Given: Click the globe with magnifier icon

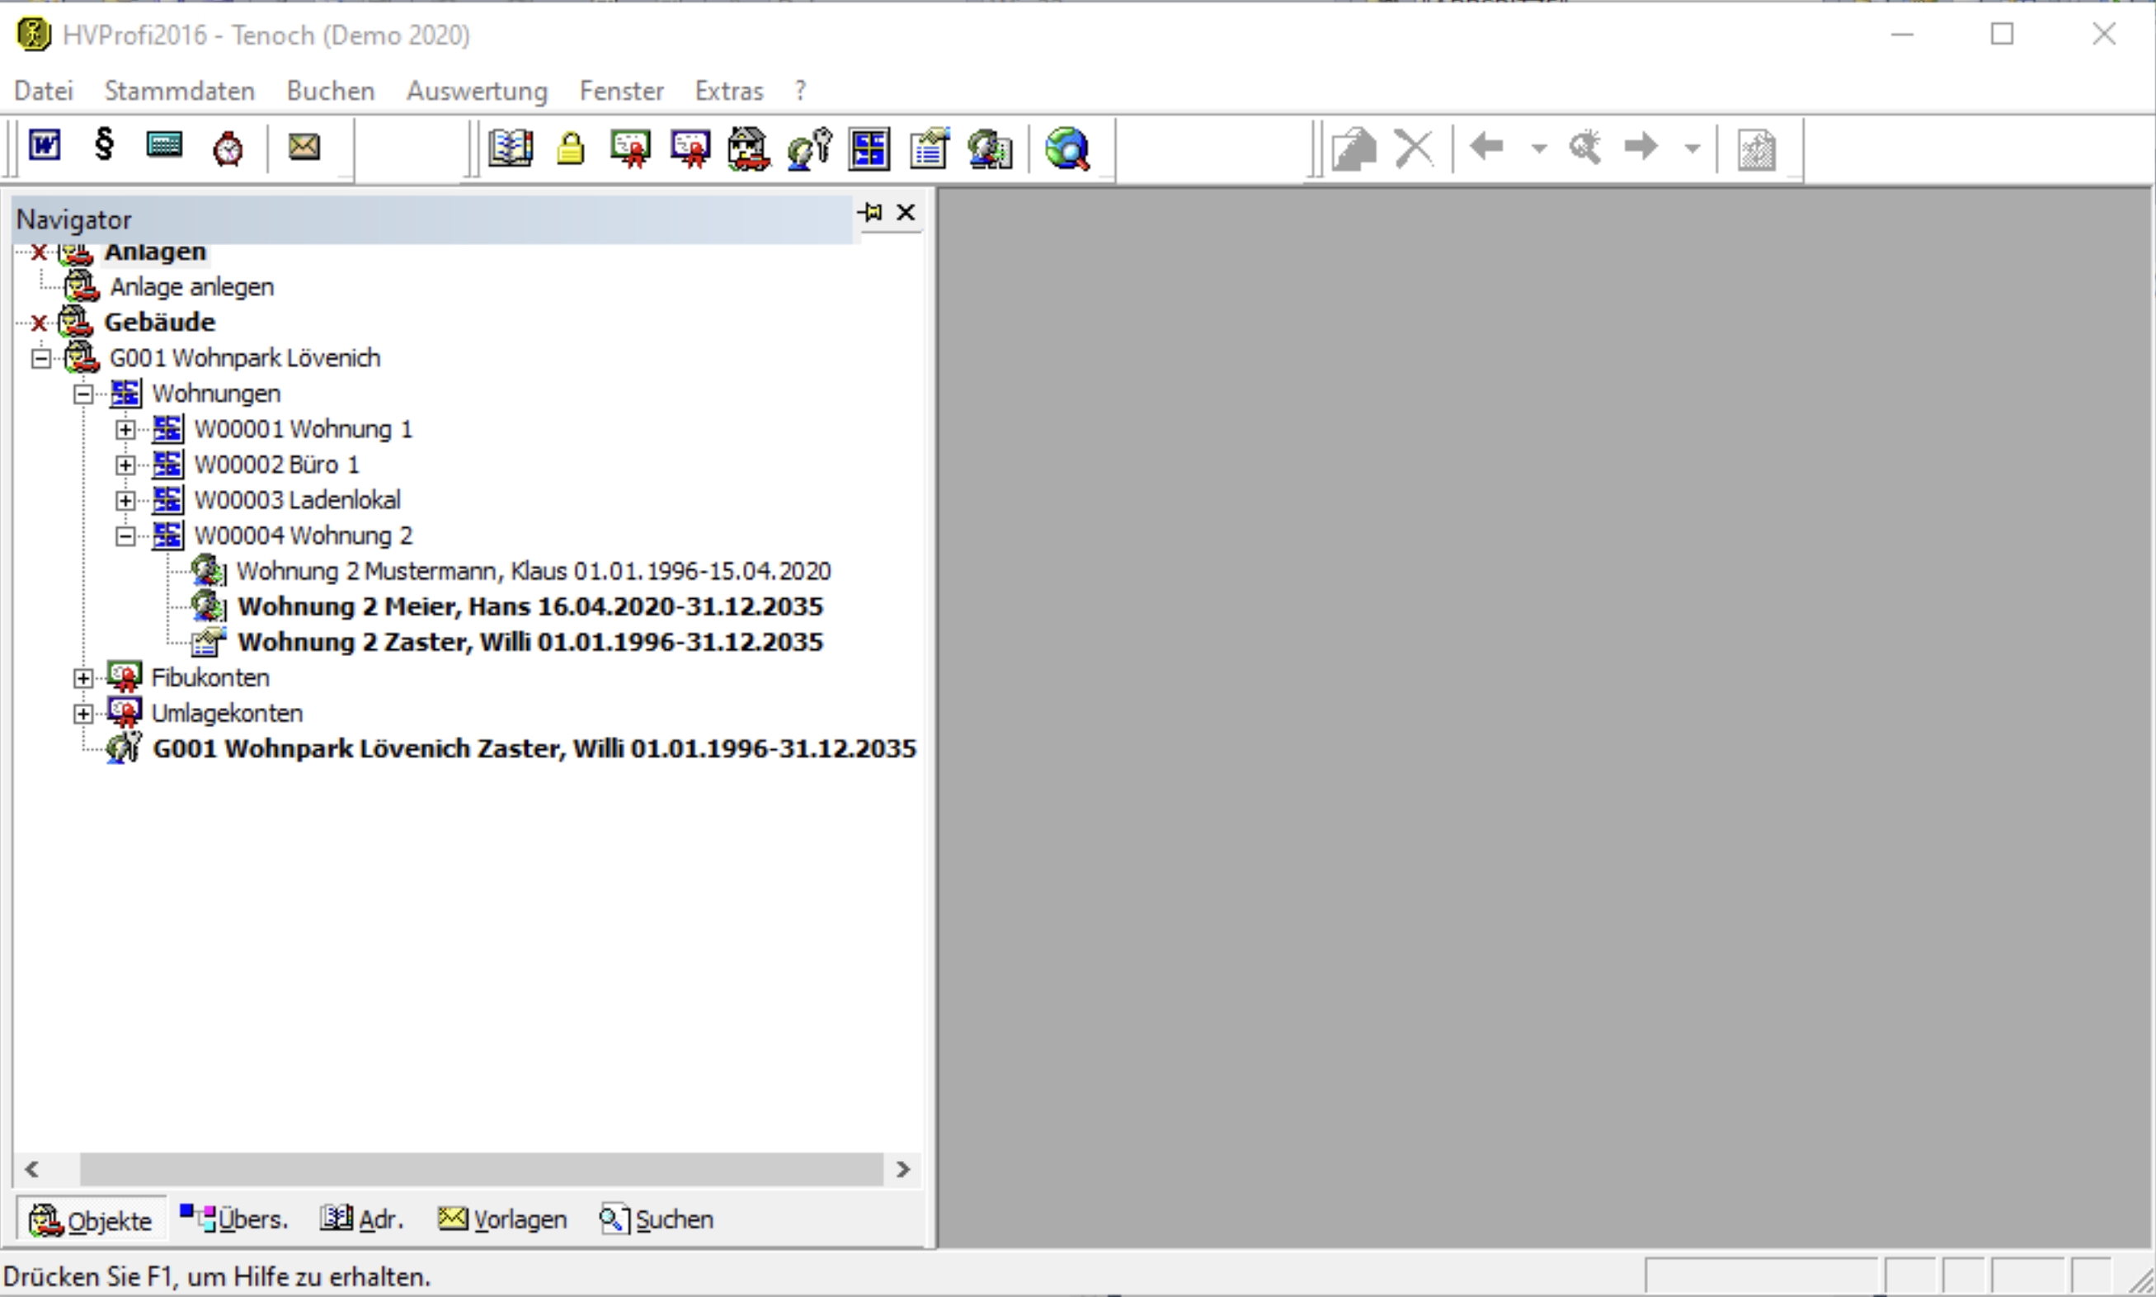Looking at the screenshot, I should [x=1067, y=149].
